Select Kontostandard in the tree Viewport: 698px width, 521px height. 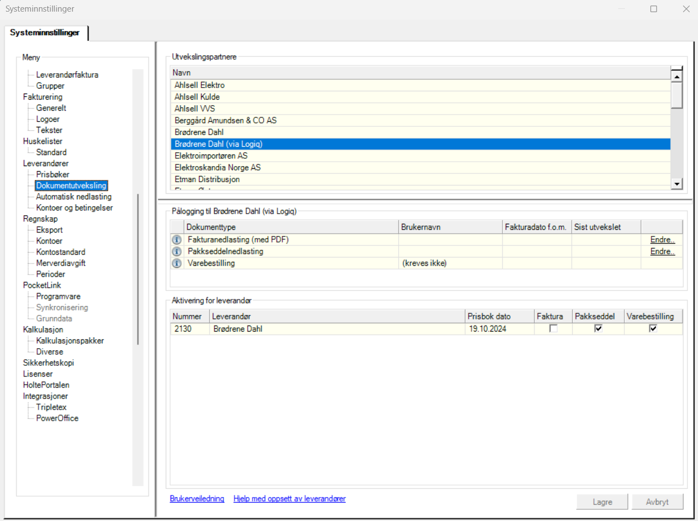click(61, 252)
